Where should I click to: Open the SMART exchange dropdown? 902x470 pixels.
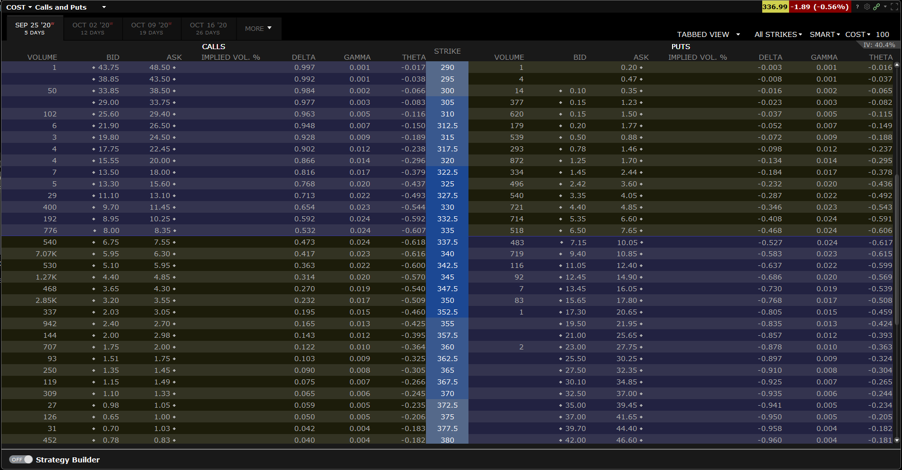[x=825, y=34]
